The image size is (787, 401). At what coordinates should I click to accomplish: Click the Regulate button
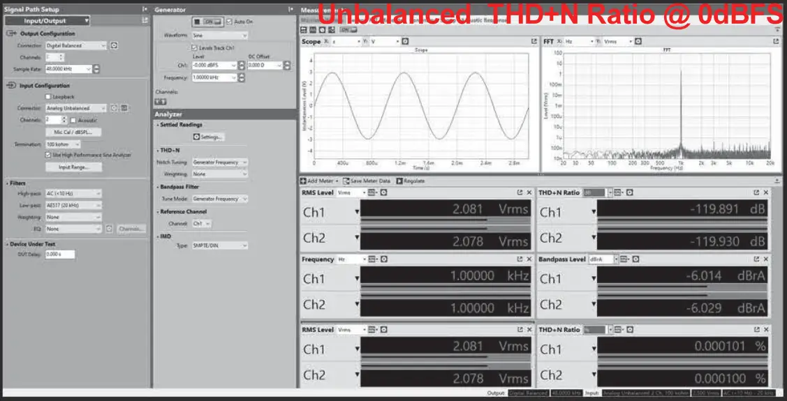tap(411, 181)
